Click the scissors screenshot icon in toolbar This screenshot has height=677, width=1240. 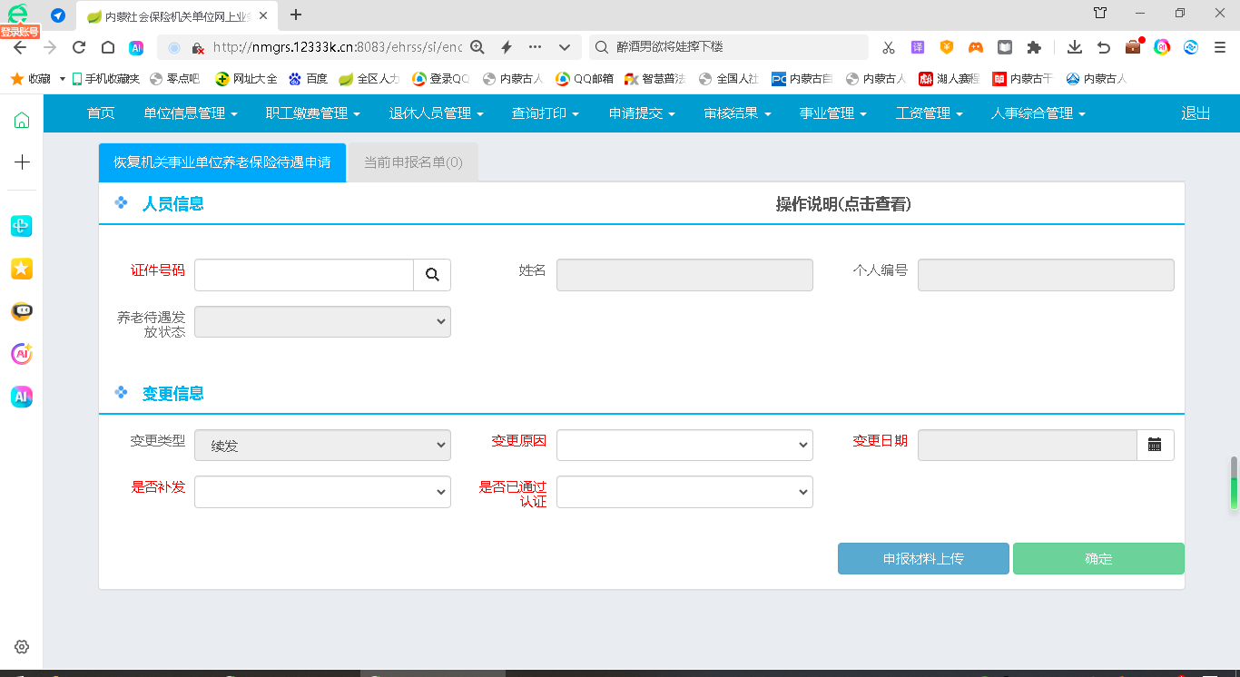889,47
